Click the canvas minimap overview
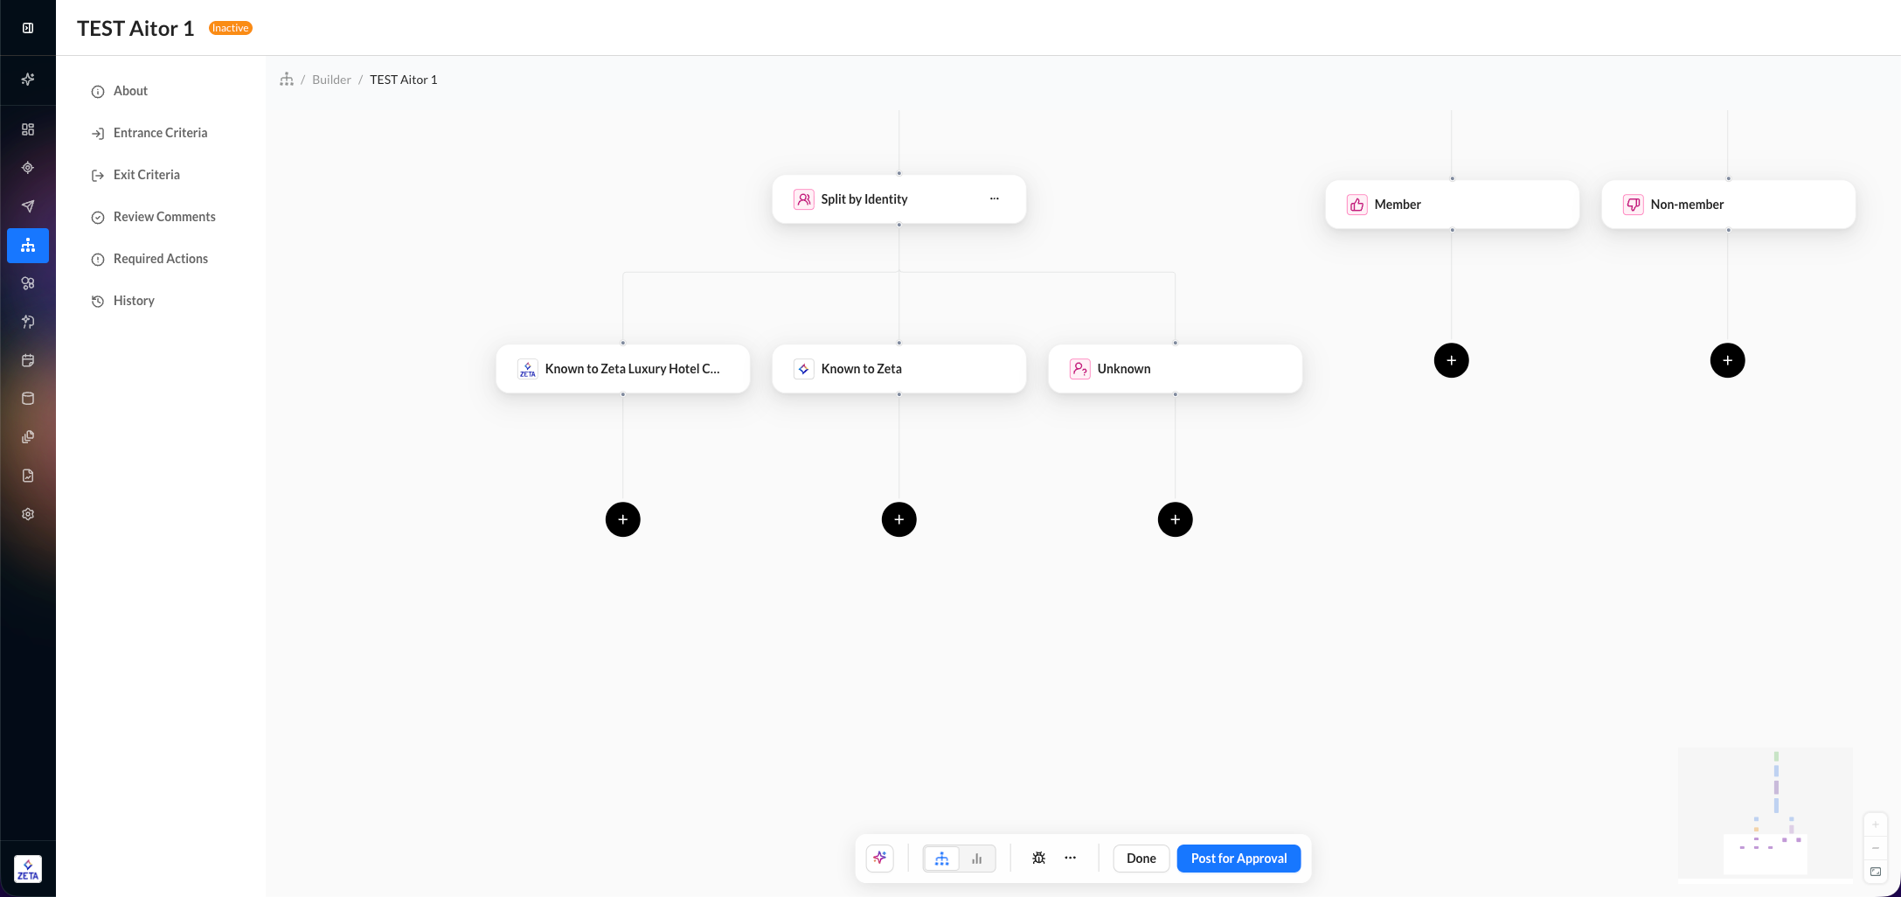The width and height of the screenshot is (1901, 897). (x=1766, y=812)
